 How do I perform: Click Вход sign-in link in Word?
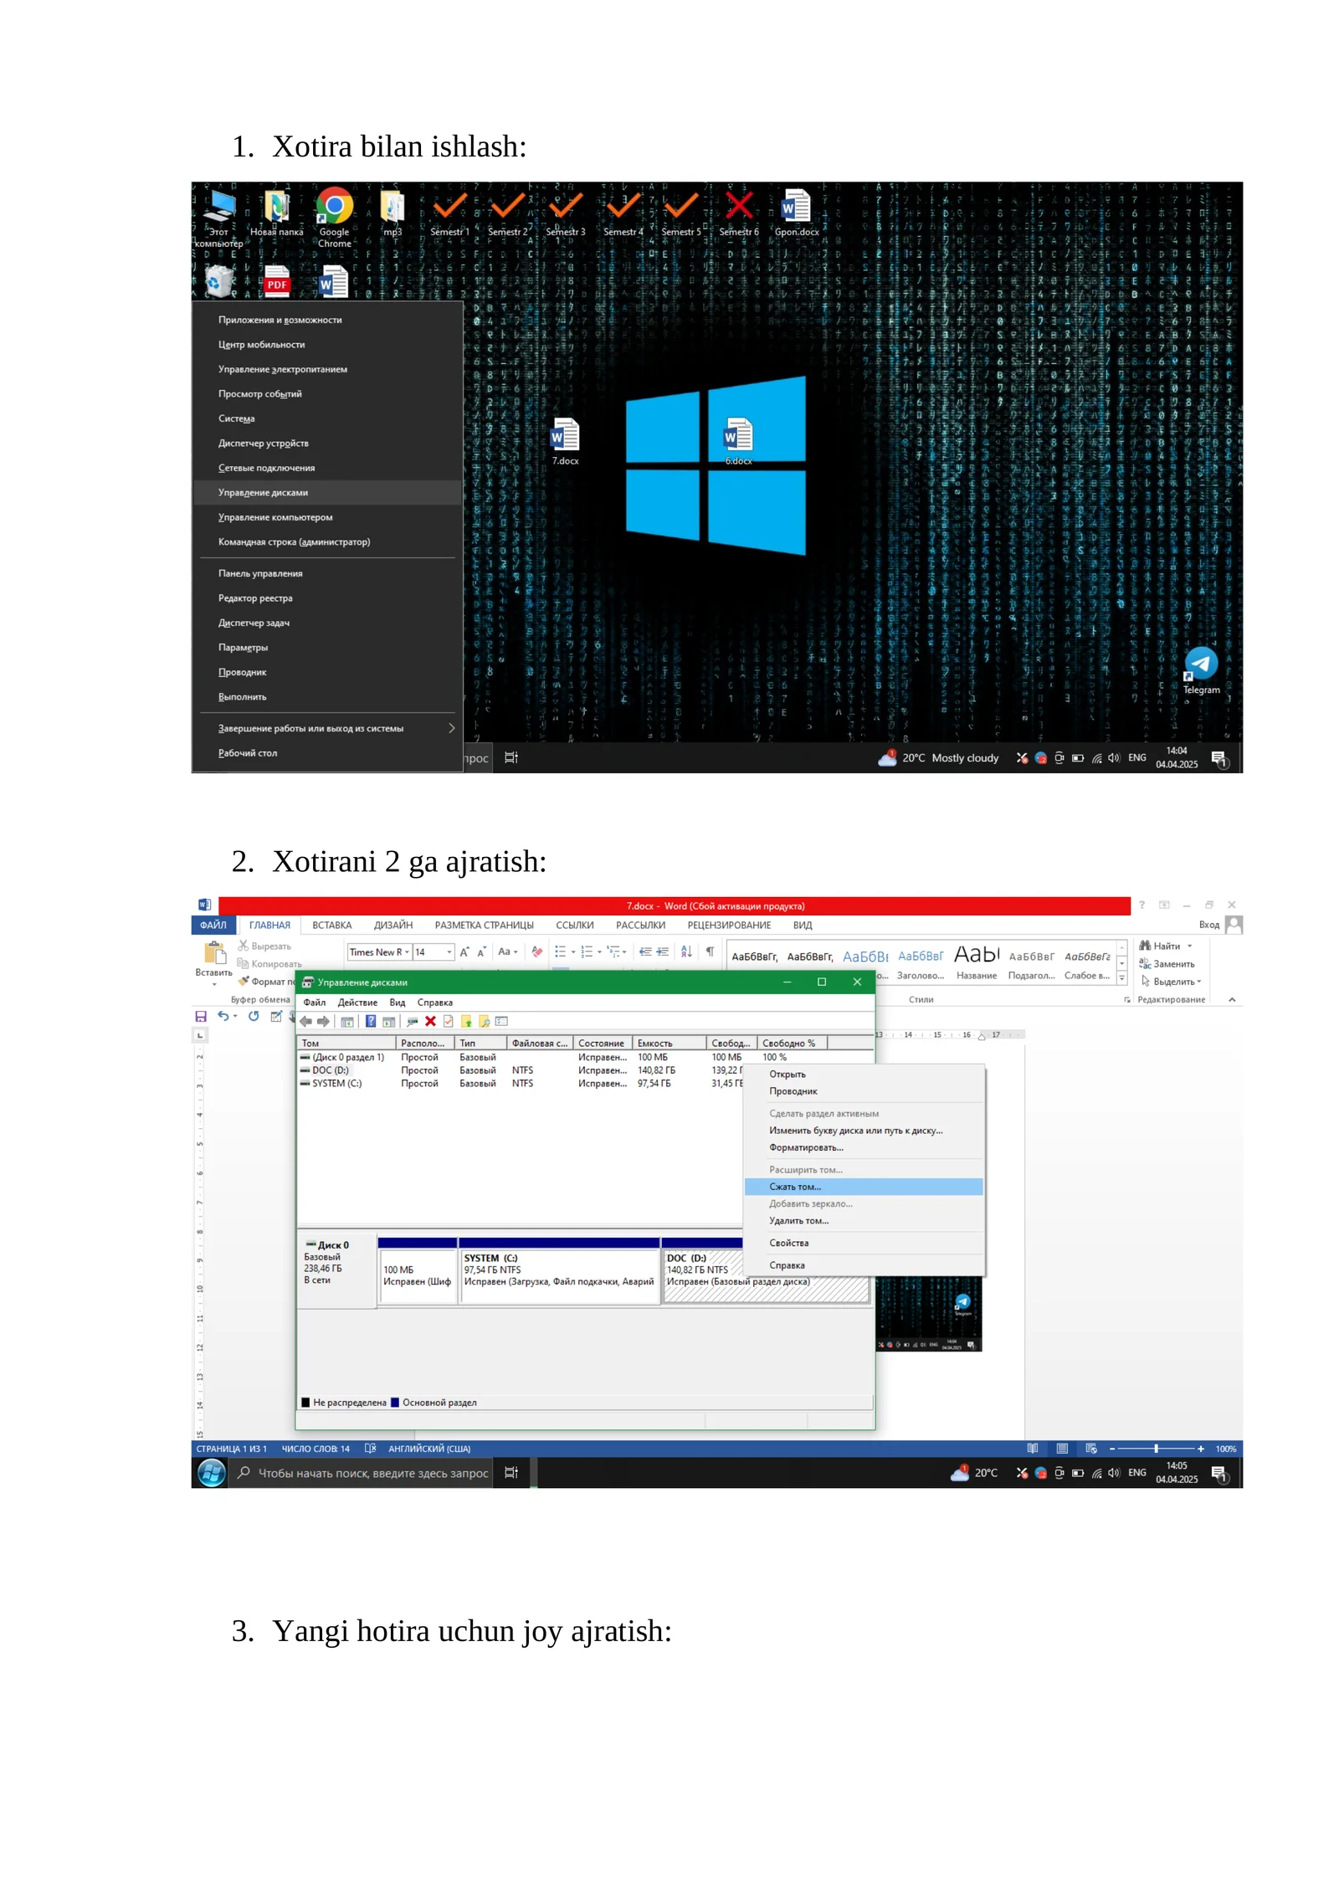pyautogui.click(x=1209, y=925)
